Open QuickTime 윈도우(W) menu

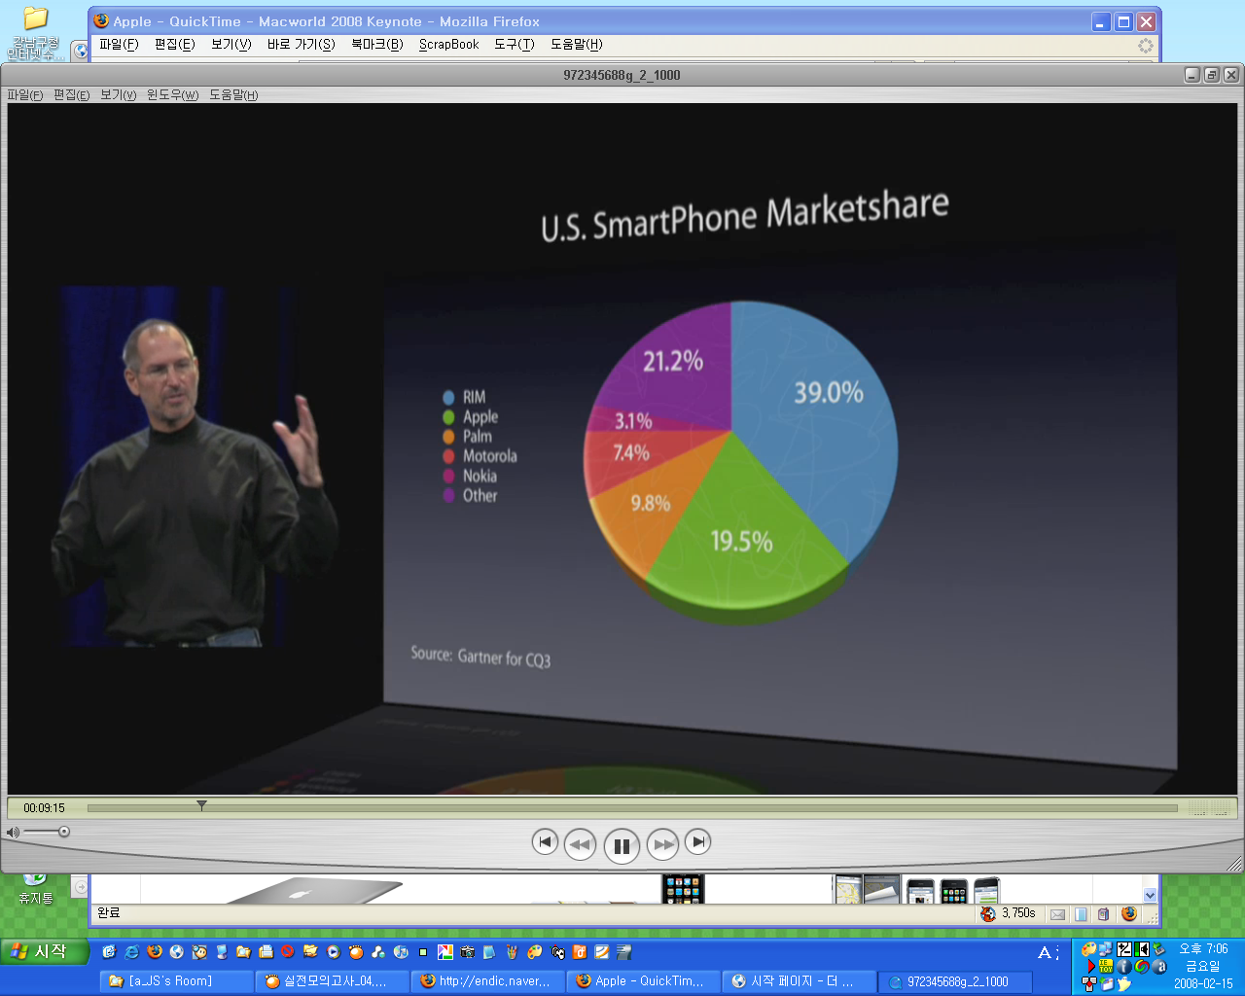(172, 94)
